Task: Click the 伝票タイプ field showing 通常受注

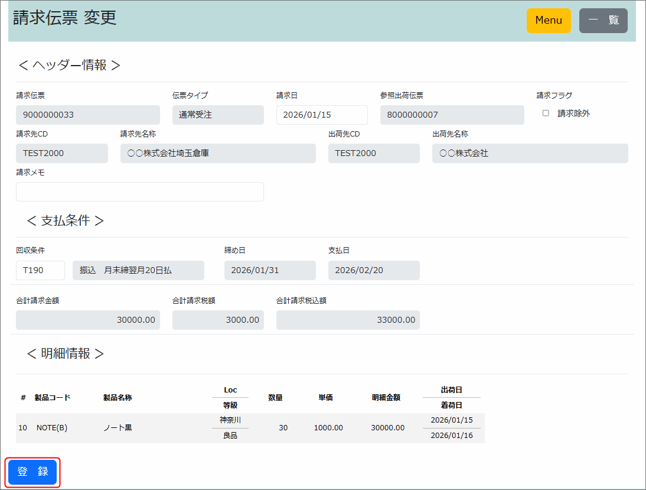Action: tap(218, 115)
